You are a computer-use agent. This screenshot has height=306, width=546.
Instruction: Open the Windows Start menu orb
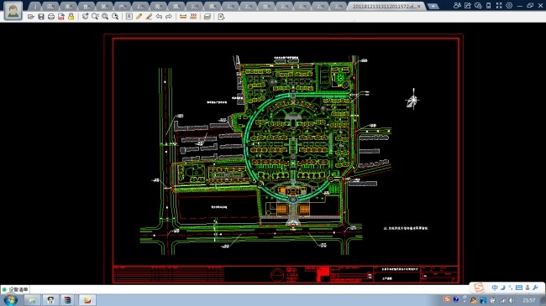pos(10,300)
